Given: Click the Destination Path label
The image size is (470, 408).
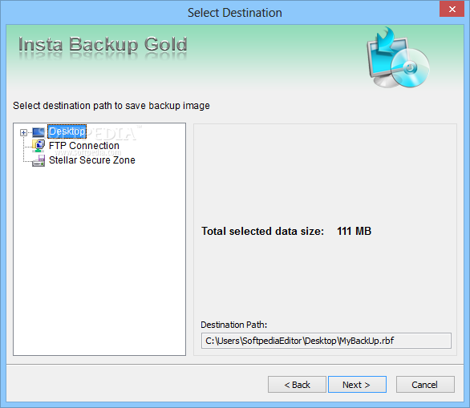Looking at the screenshot, I should point(234,325).
